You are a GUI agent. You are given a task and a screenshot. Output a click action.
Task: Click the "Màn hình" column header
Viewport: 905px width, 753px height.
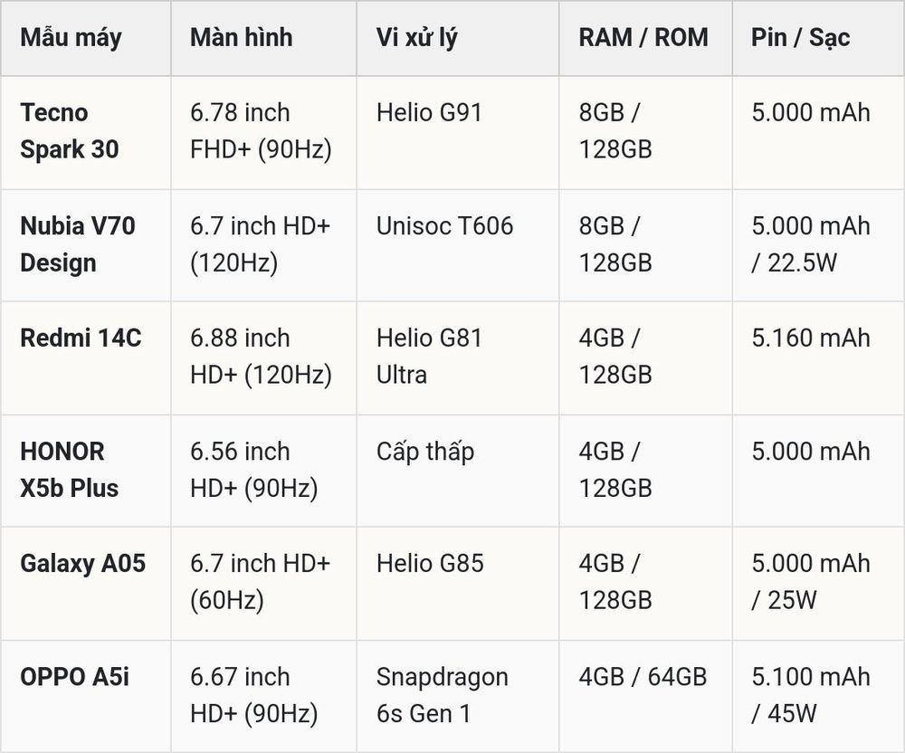(x=242, y=37)
